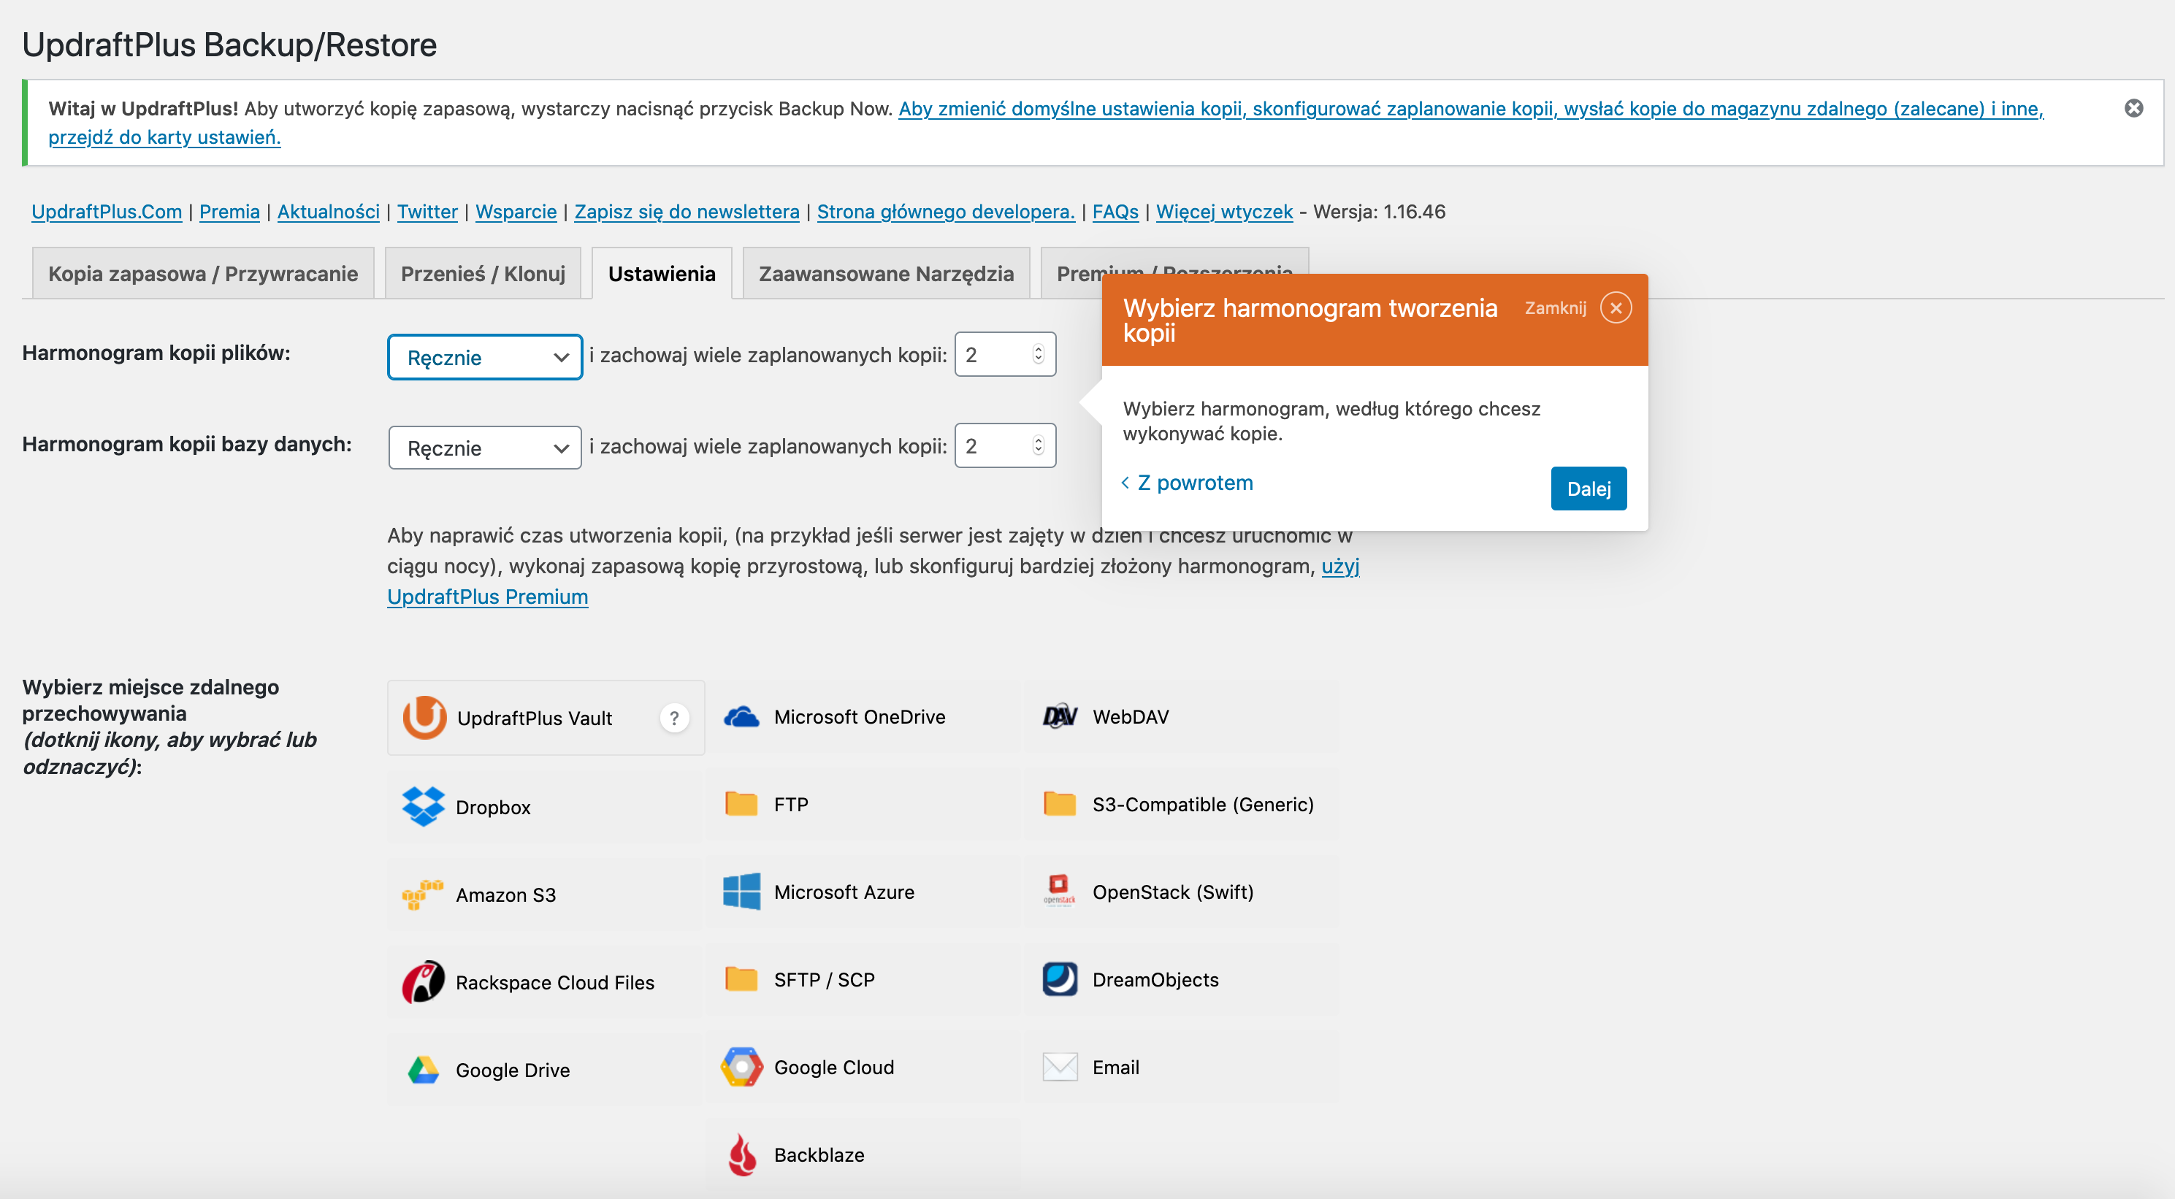Open the Wsparcie link
Image resolution: width=2175 pixels, height=1199 pixels.
click(516, 212)
